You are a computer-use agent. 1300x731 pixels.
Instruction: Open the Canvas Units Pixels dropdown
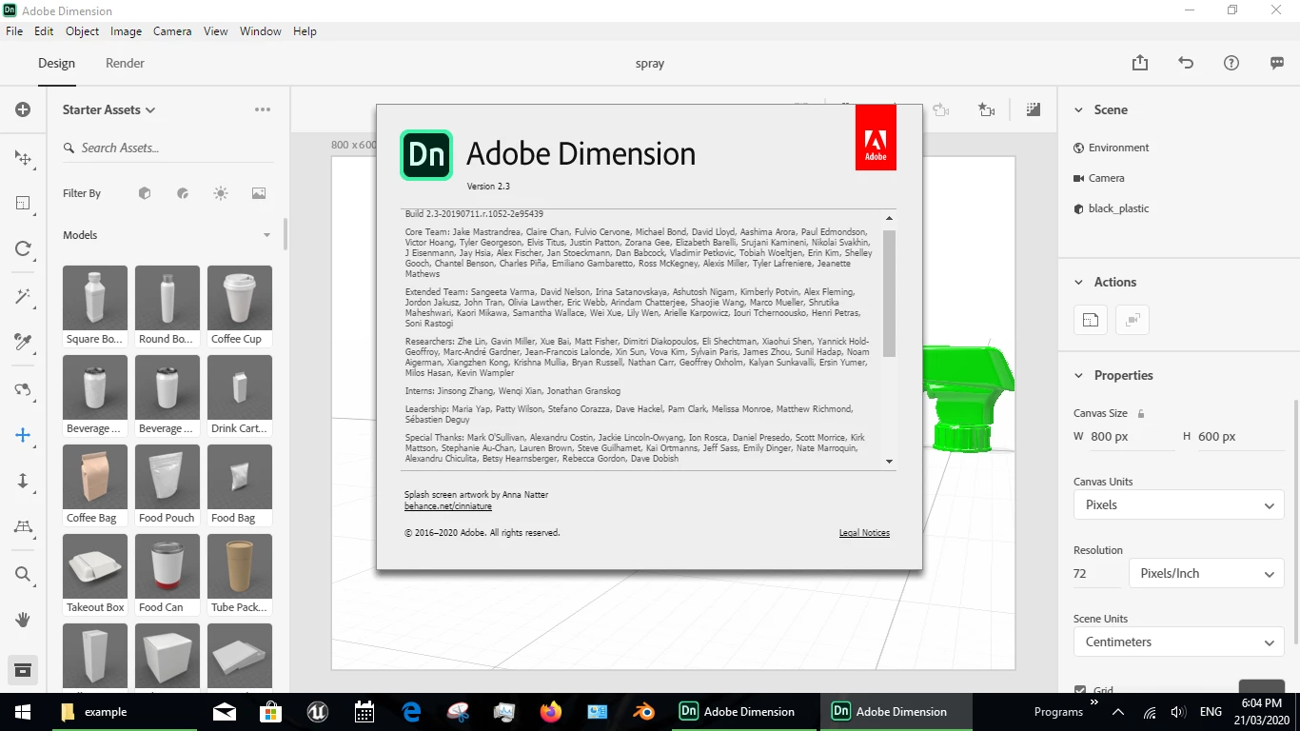1178,504
